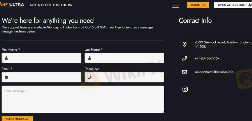Click the AHF Ultra logo

click(12, 5)
